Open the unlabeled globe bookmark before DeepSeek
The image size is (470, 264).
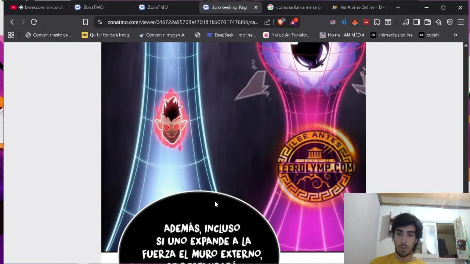click(x=198, y=35)
